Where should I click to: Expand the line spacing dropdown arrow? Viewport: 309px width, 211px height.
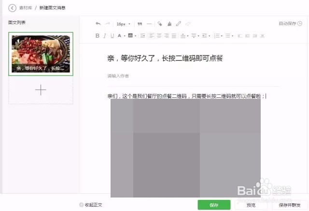[209, 36]
